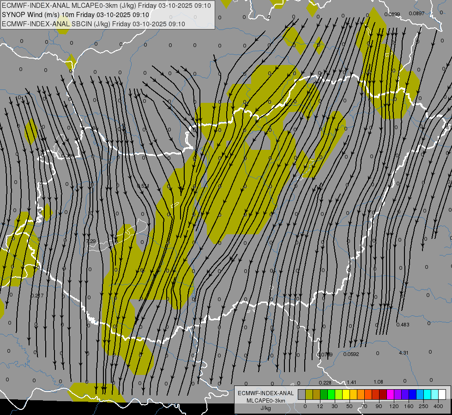Click the legend scale value 120

pos(394,406)
